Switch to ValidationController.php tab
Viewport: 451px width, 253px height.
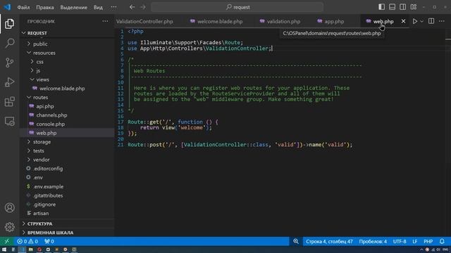coord(144,22)
